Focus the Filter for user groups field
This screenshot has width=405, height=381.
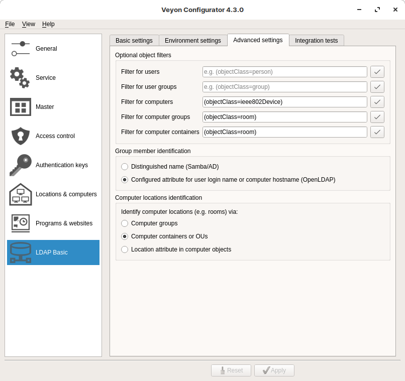[284, 87]
